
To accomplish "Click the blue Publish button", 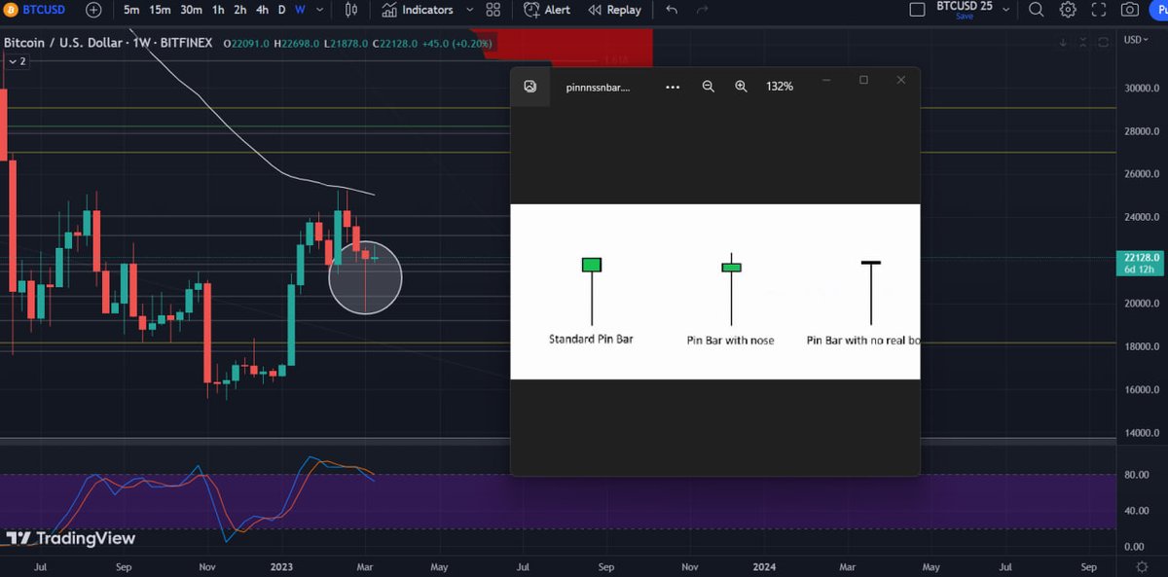I will [x=1157, y=10].
